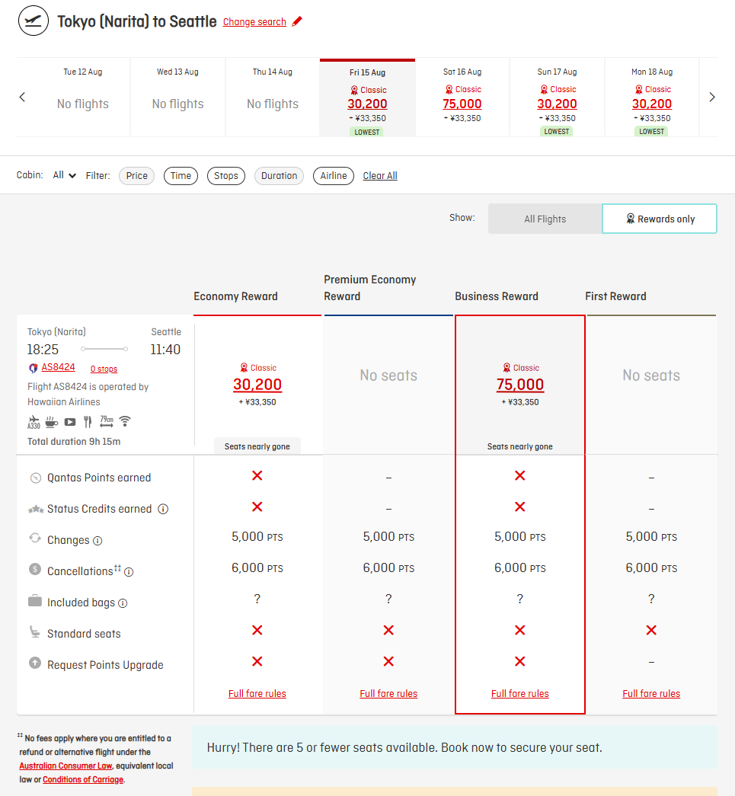Viewport: 735px width, 796px height.
Task: Open the Duration filter
Action: coord(280,176)
